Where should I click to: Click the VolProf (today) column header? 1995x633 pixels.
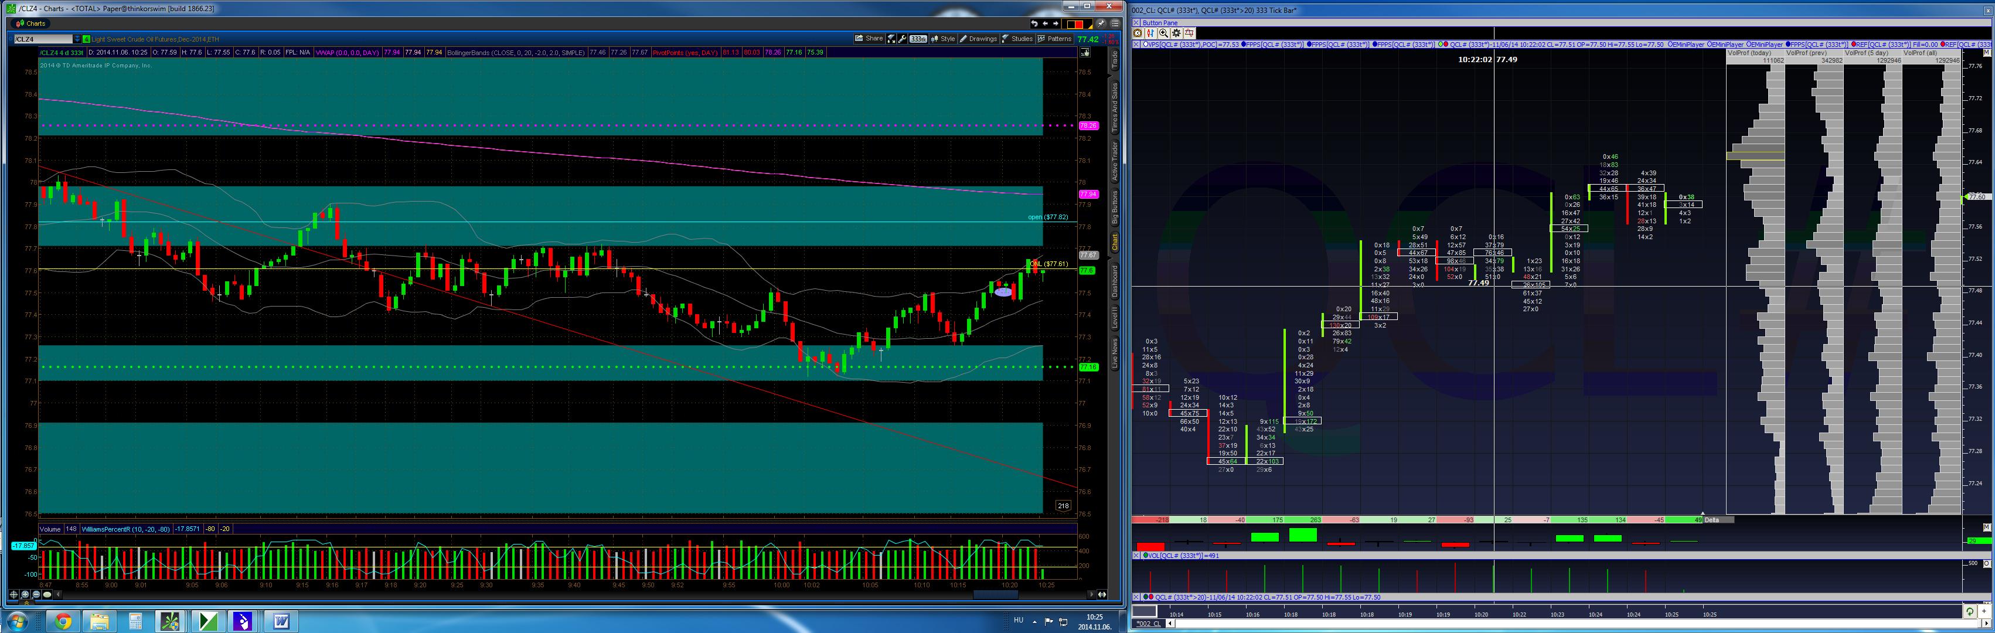point(1756,53)
